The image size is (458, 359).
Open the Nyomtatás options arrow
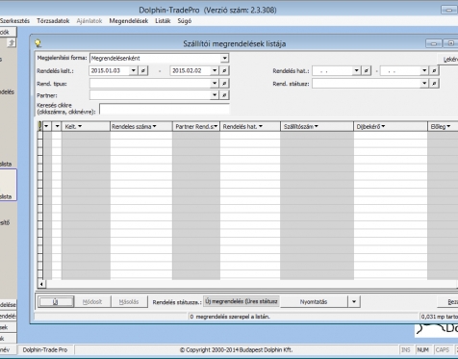click(354, 301)
